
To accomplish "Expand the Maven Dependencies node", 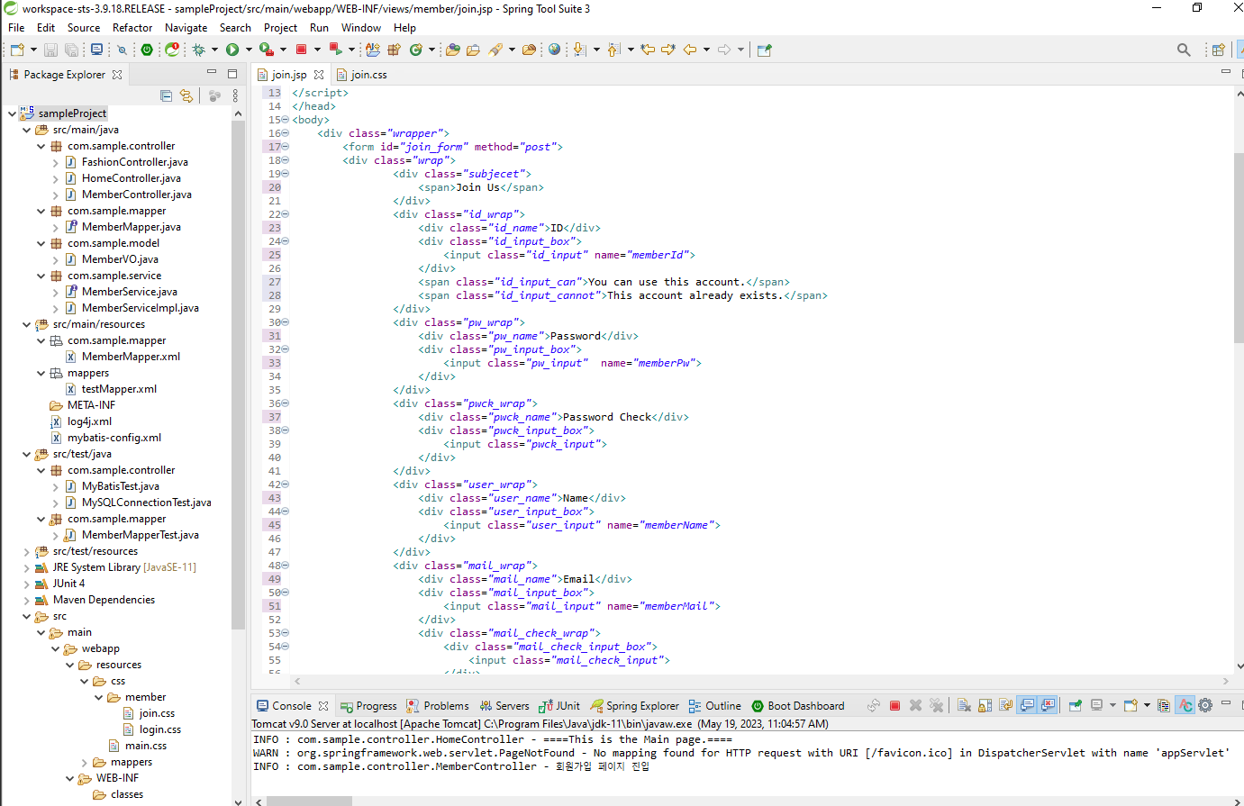I will click(x=26, y=600).
